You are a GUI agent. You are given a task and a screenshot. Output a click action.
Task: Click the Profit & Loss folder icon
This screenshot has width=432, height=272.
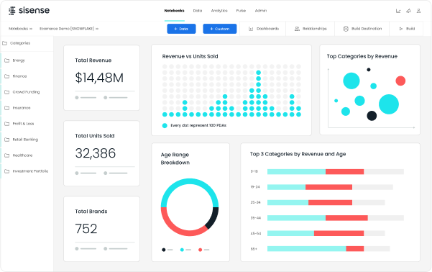[7, 124]
